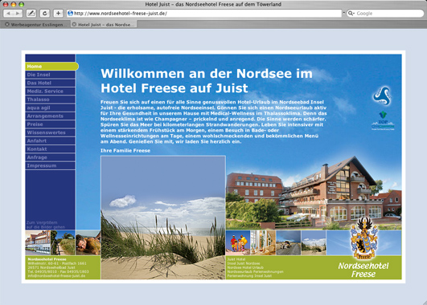Reload the page with the refresh button
427x305 pixels.
[x=45, y=13]
